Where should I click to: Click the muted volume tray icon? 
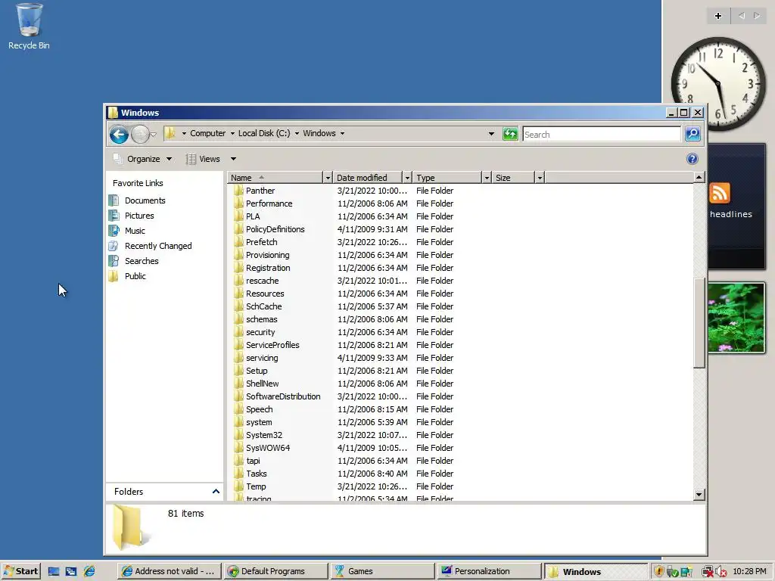click(x=721, y=572)
